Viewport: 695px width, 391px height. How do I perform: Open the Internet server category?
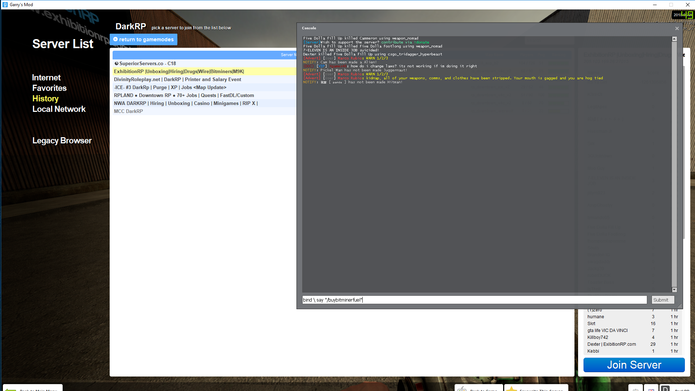pos(46,77)
